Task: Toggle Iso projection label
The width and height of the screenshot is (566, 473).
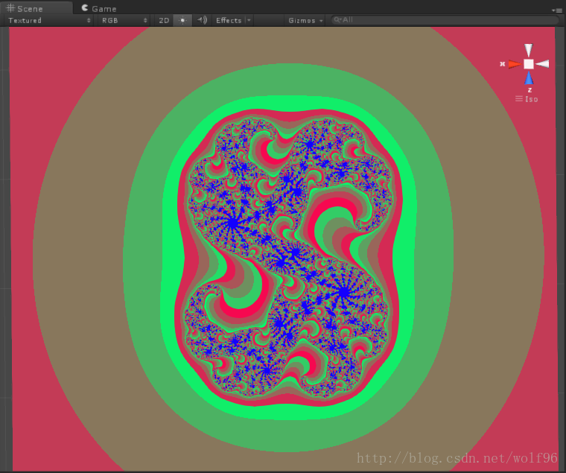Action: tap(527, 99)
